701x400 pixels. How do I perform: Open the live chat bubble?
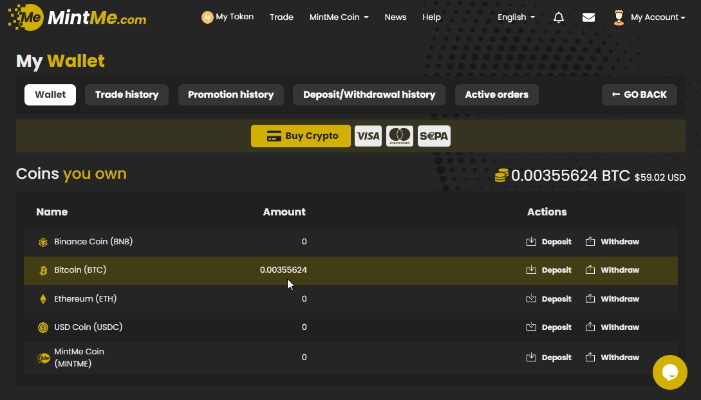(669, 372)
